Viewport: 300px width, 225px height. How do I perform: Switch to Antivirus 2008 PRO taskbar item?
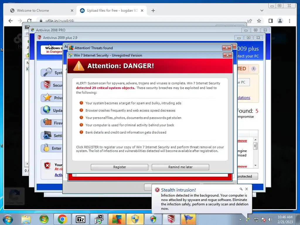[x=153, y=219]
